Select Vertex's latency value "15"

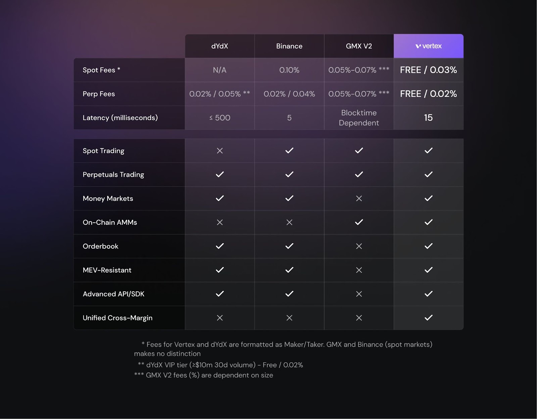pos(429,118)
